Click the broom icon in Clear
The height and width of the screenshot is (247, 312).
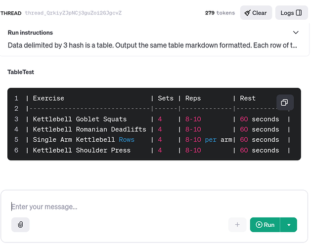(x=247, y=13)
